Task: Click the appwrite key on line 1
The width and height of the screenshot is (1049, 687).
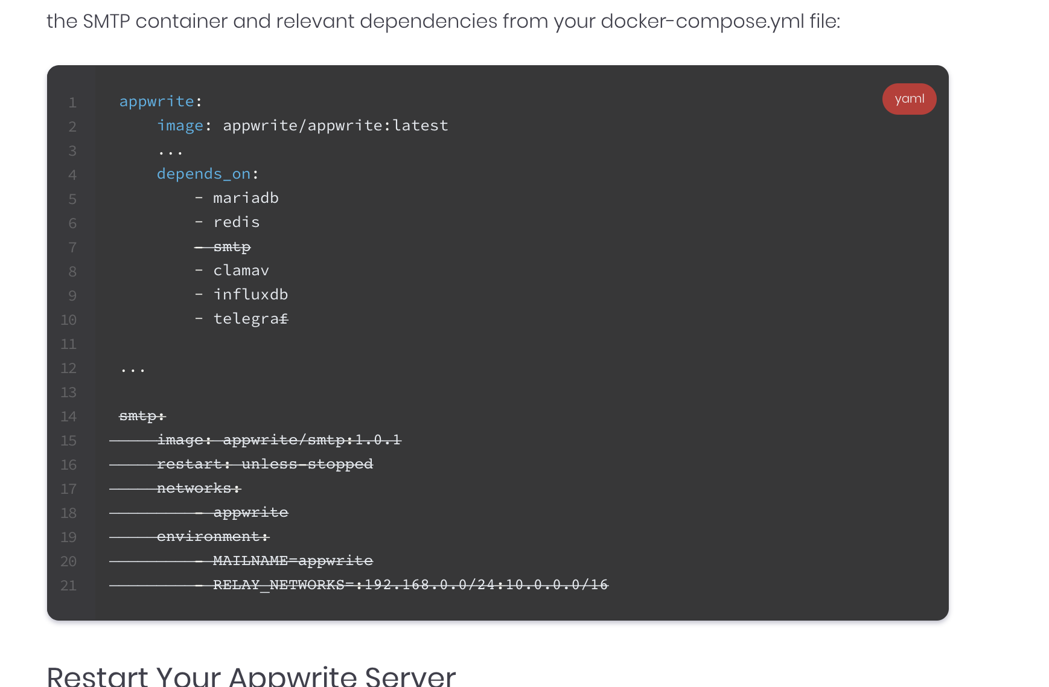Action: (x=156, y=101)
